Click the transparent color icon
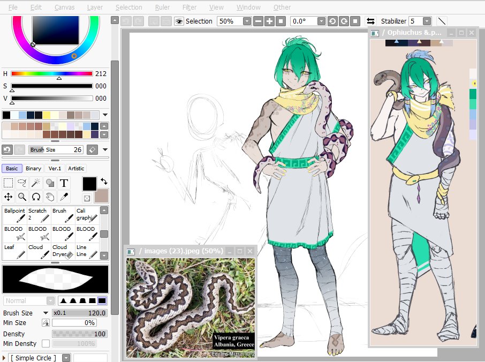485x362 pixels. pyautogui.click(x=87, y=198)
